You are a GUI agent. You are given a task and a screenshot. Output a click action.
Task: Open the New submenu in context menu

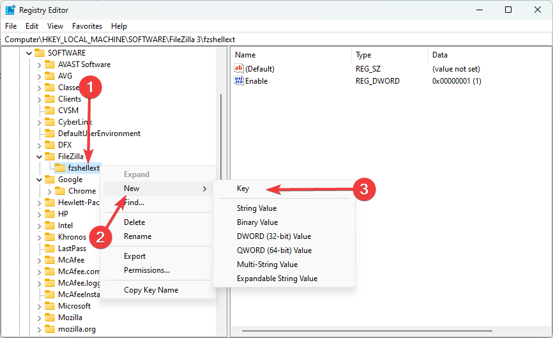[x=158, y=188]
